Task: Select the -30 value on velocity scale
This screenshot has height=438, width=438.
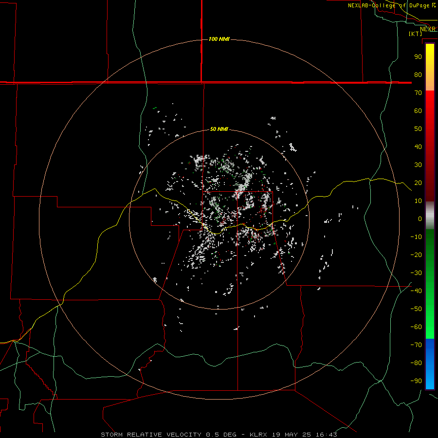Action: pyautogui.click(x=416, y=273)
